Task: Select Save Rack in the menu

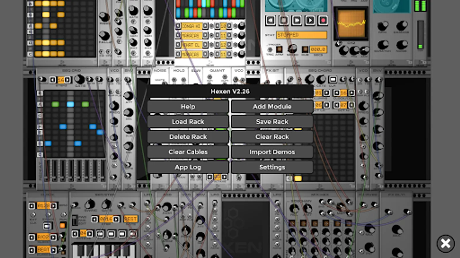Action: pyautogui.click(x=272, y=122)
